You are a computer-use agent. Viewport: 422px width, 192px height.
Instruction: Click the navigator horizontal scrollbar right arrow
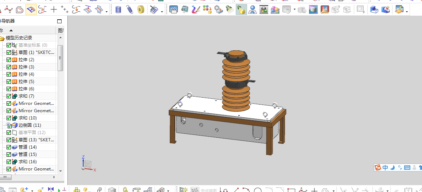(x=54, y=177)
